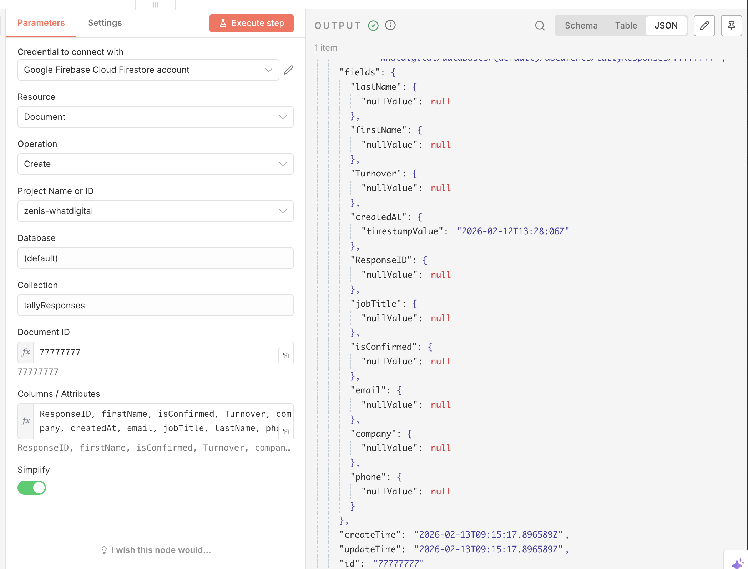Switch to the Settings tab
This screenshot has height=569, width=748.
(x=105, y=23)
